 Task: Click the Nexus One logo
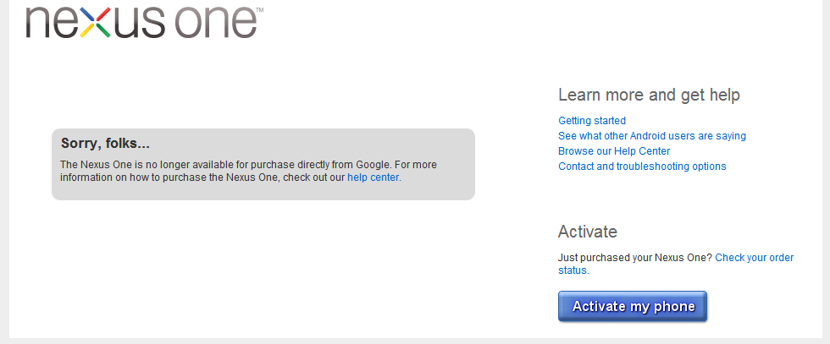(x=144, y=22)
